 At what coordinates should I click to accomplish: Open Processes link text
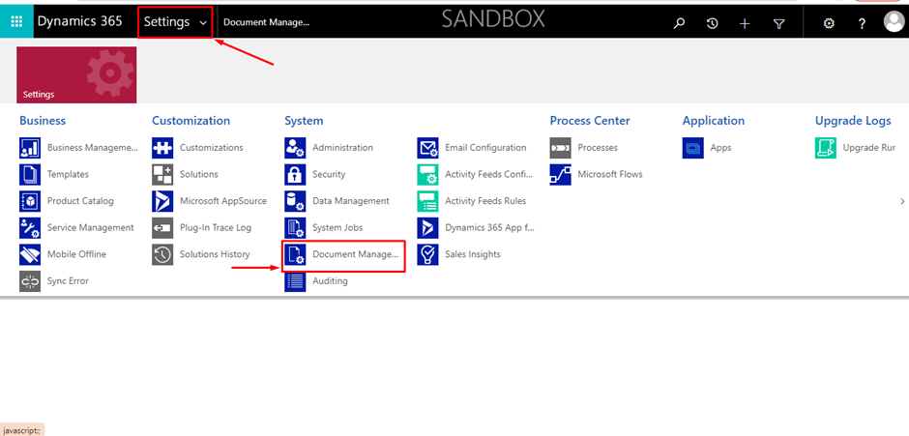pos(598,147)
